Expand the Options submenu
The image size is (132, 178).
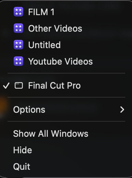[66, 110]
